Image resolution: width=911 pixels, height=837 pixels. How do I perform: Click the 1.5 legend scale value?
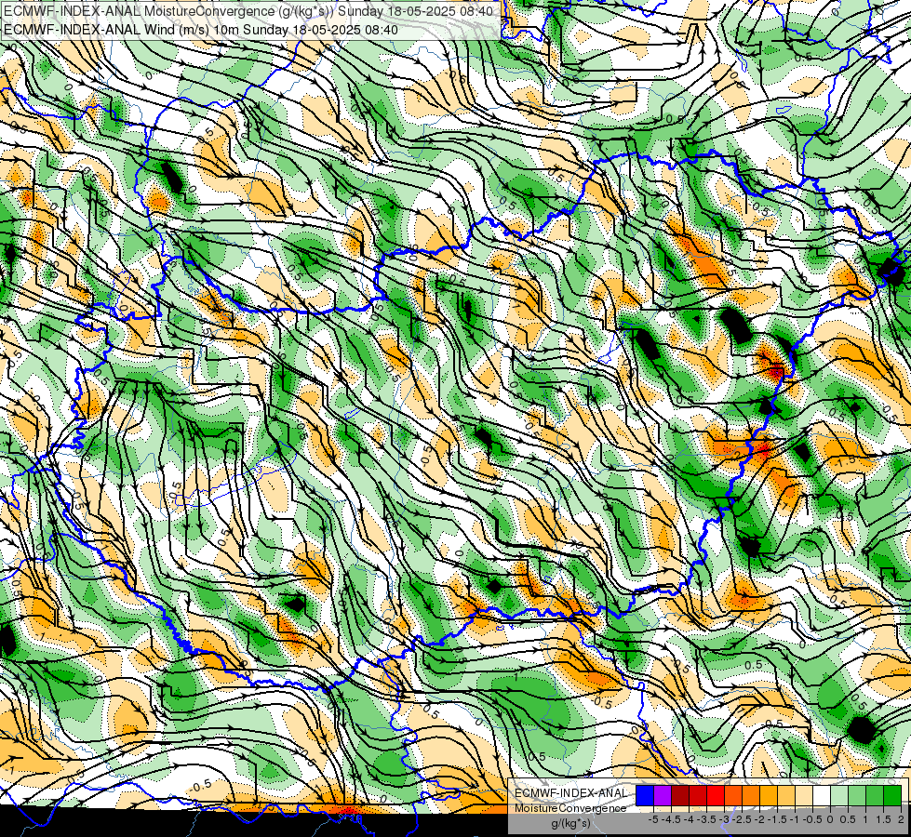tap(883, 819)
